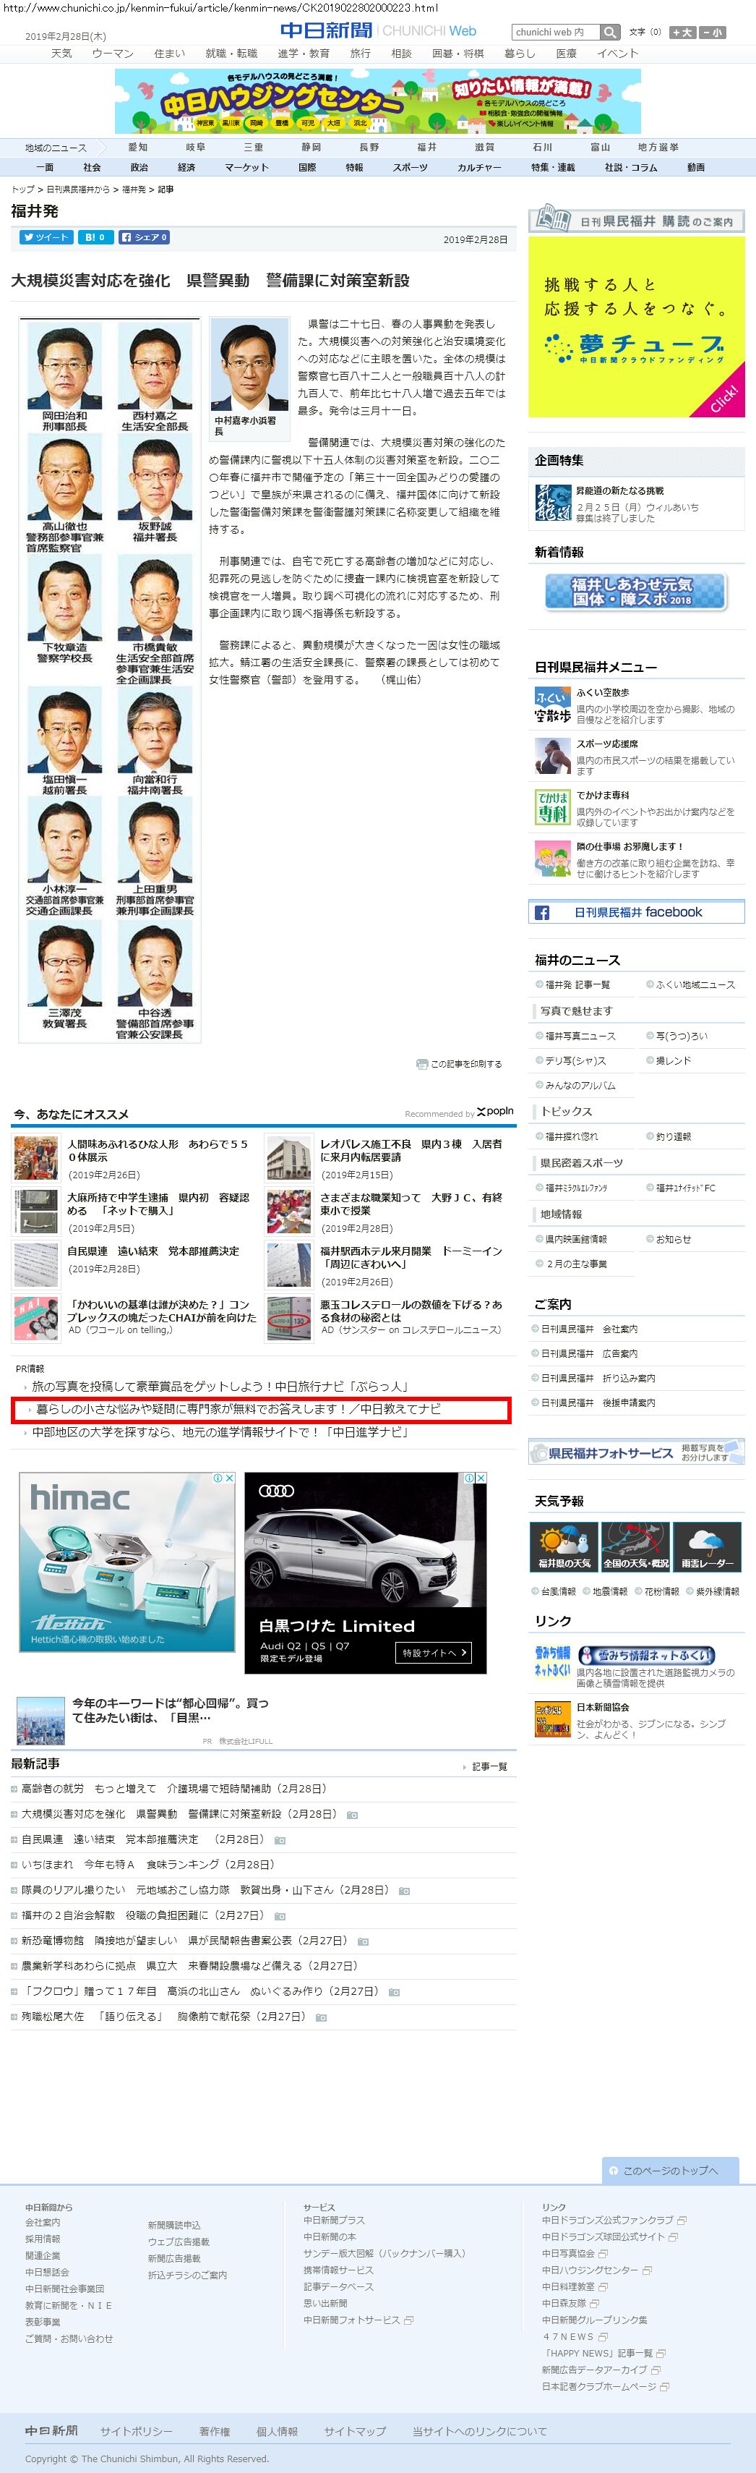The width and height of the screenshot is (756, 2473).
Task: Click 福井発 記事一覧 sidebar link
Action: point(577,985)
